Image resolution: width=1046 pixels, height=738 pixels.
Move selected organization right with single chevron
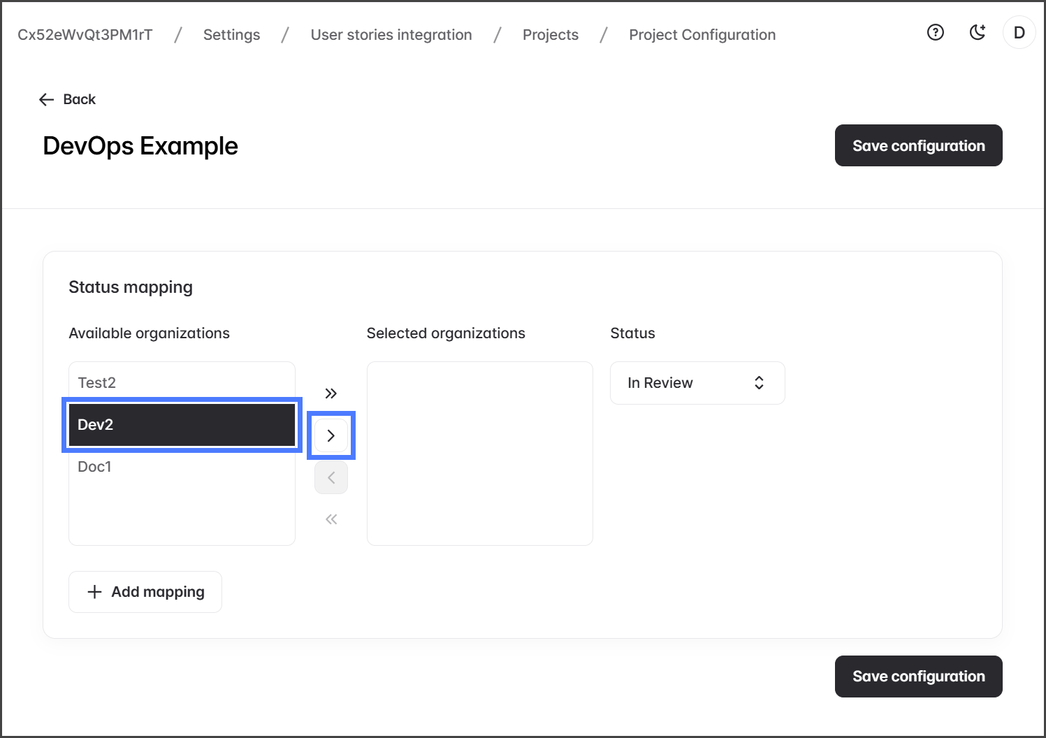[331, 435]
